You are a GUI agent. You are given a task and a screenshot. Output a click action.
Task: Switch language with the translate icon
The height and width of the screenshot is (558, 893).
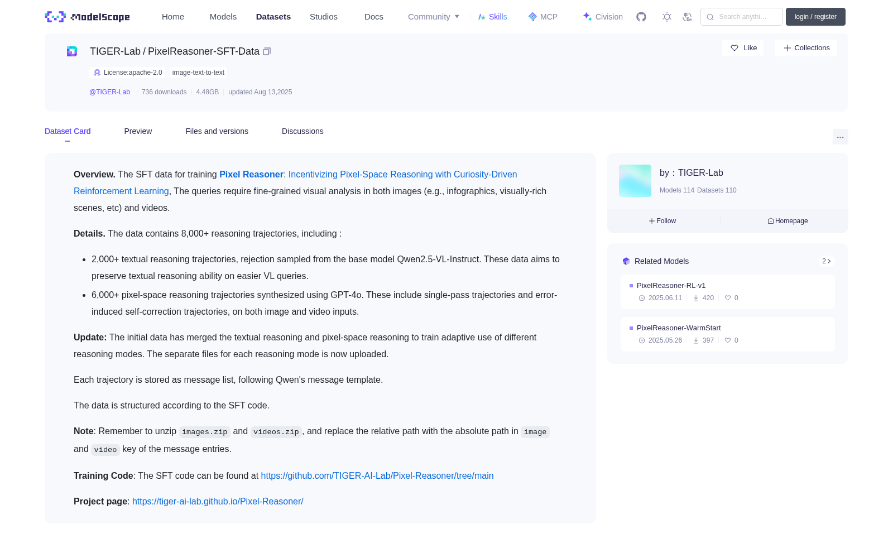point(687,17)
